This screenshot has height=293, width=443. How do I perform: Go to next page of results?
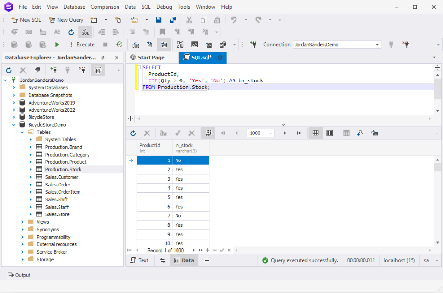click(284, 133)
